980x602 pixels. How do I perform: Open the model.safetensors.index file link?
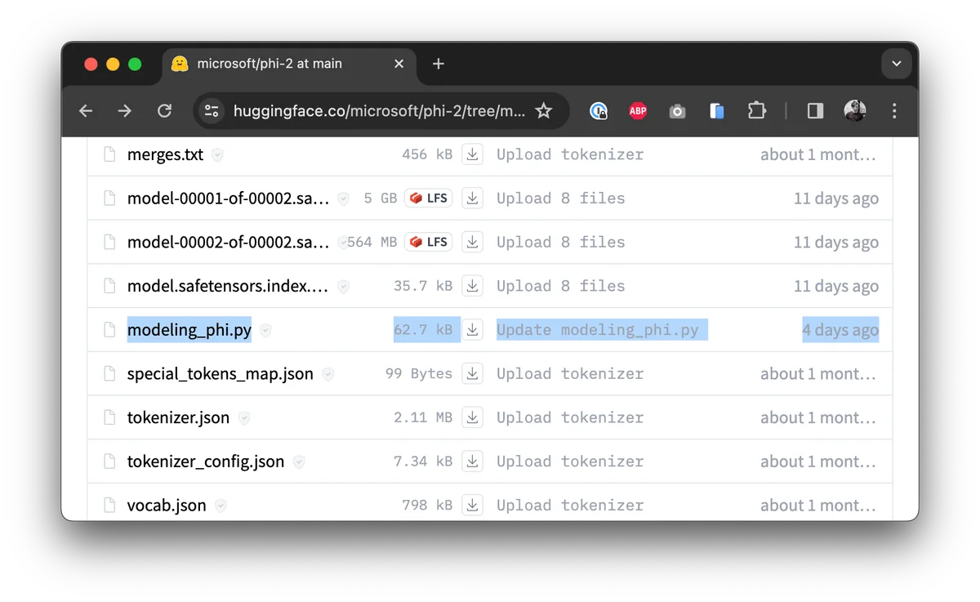tap(228, 286)
